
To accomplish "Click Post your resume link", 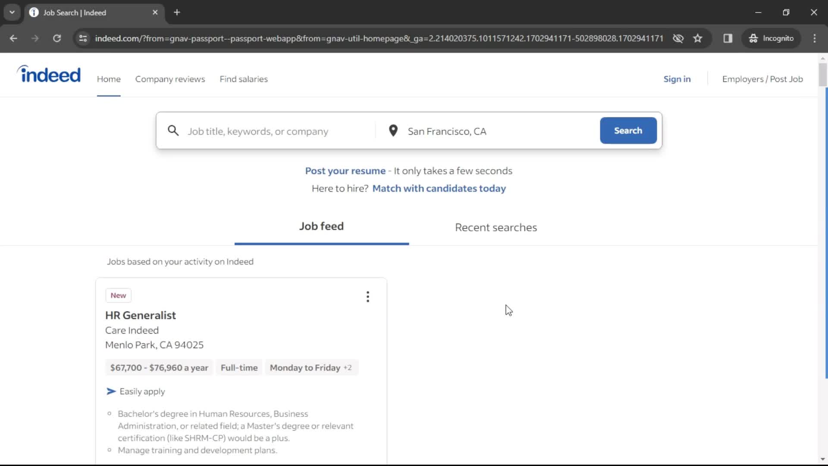I will pyautogui.click(x=345, y=171).
